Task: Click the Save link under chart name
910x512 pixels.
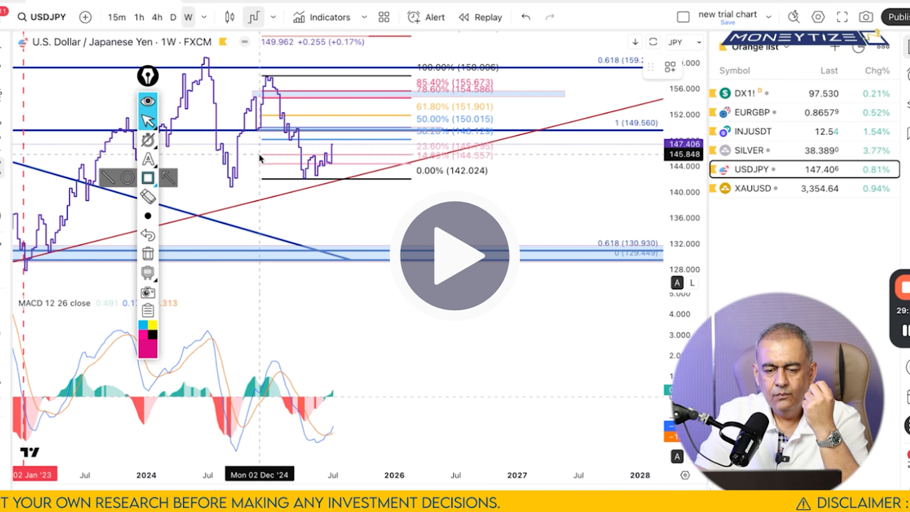Action: pos(727,23)
